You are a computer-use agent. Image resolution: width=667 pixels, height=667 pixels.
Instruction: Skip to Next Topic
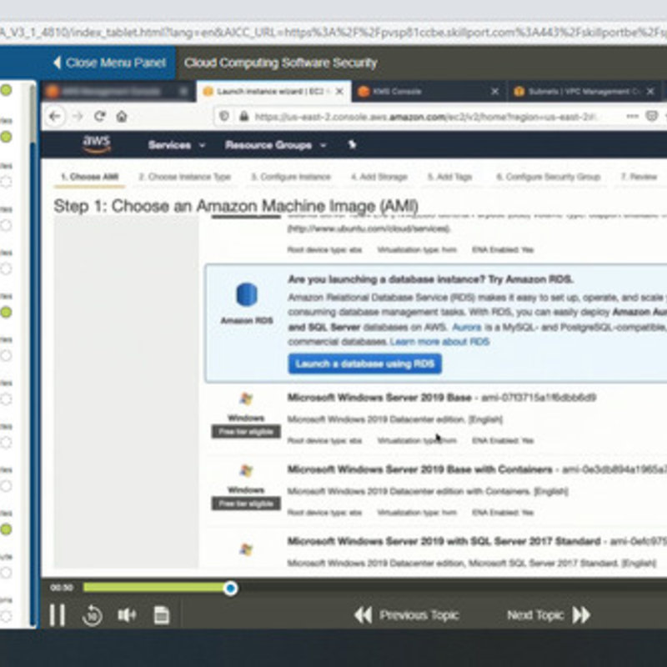549,614
